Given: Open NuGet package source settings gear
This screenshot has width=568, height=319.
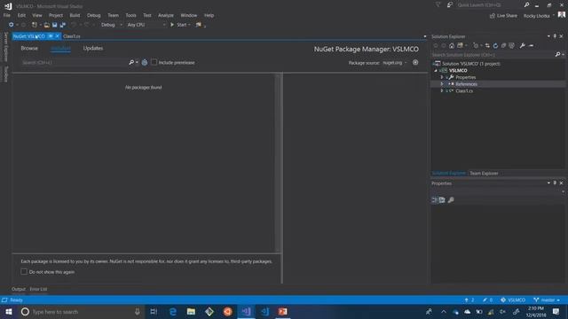Looking at the screenshot, I should (x=415, y=62).
